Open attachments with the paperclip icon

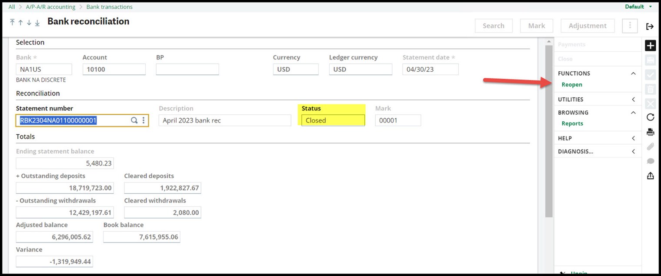(x=650, y=146)
